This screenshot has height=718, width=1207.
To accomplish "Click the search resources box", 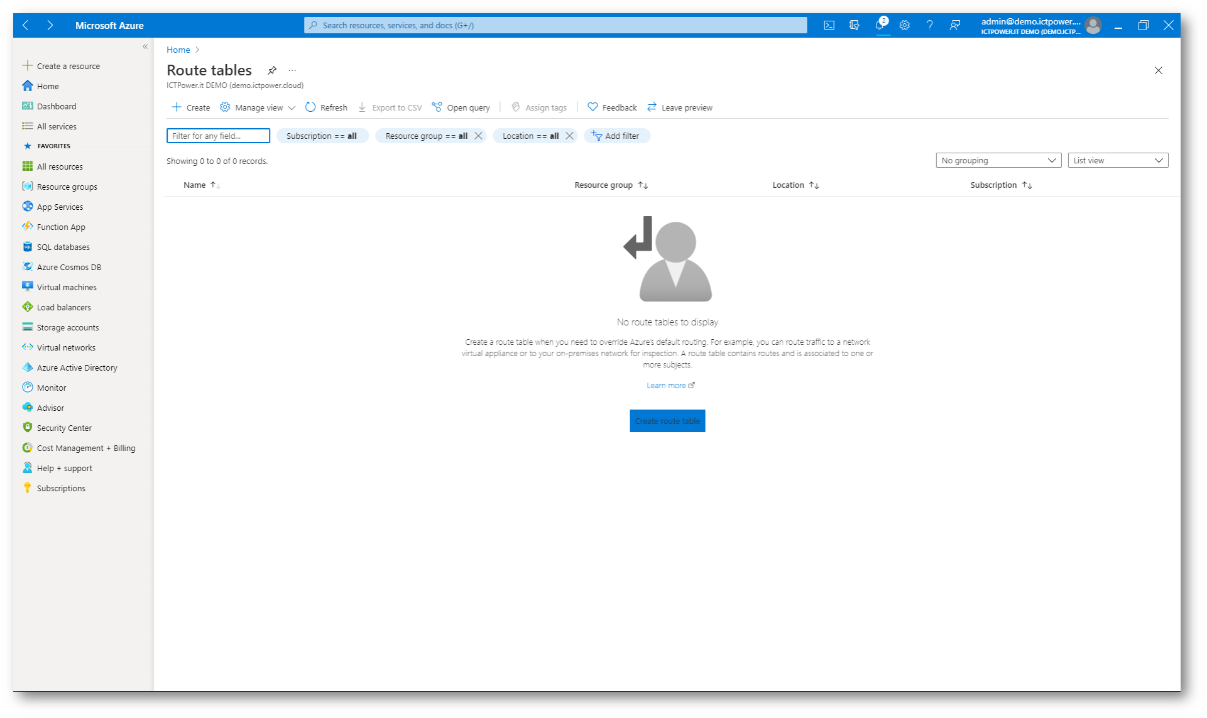I will 555,25.
